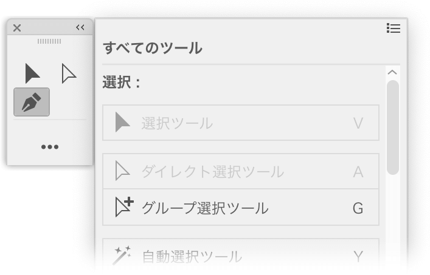Click the ダイレクト選択ツール icon in list
430x275 pixels.
(122, 171)
